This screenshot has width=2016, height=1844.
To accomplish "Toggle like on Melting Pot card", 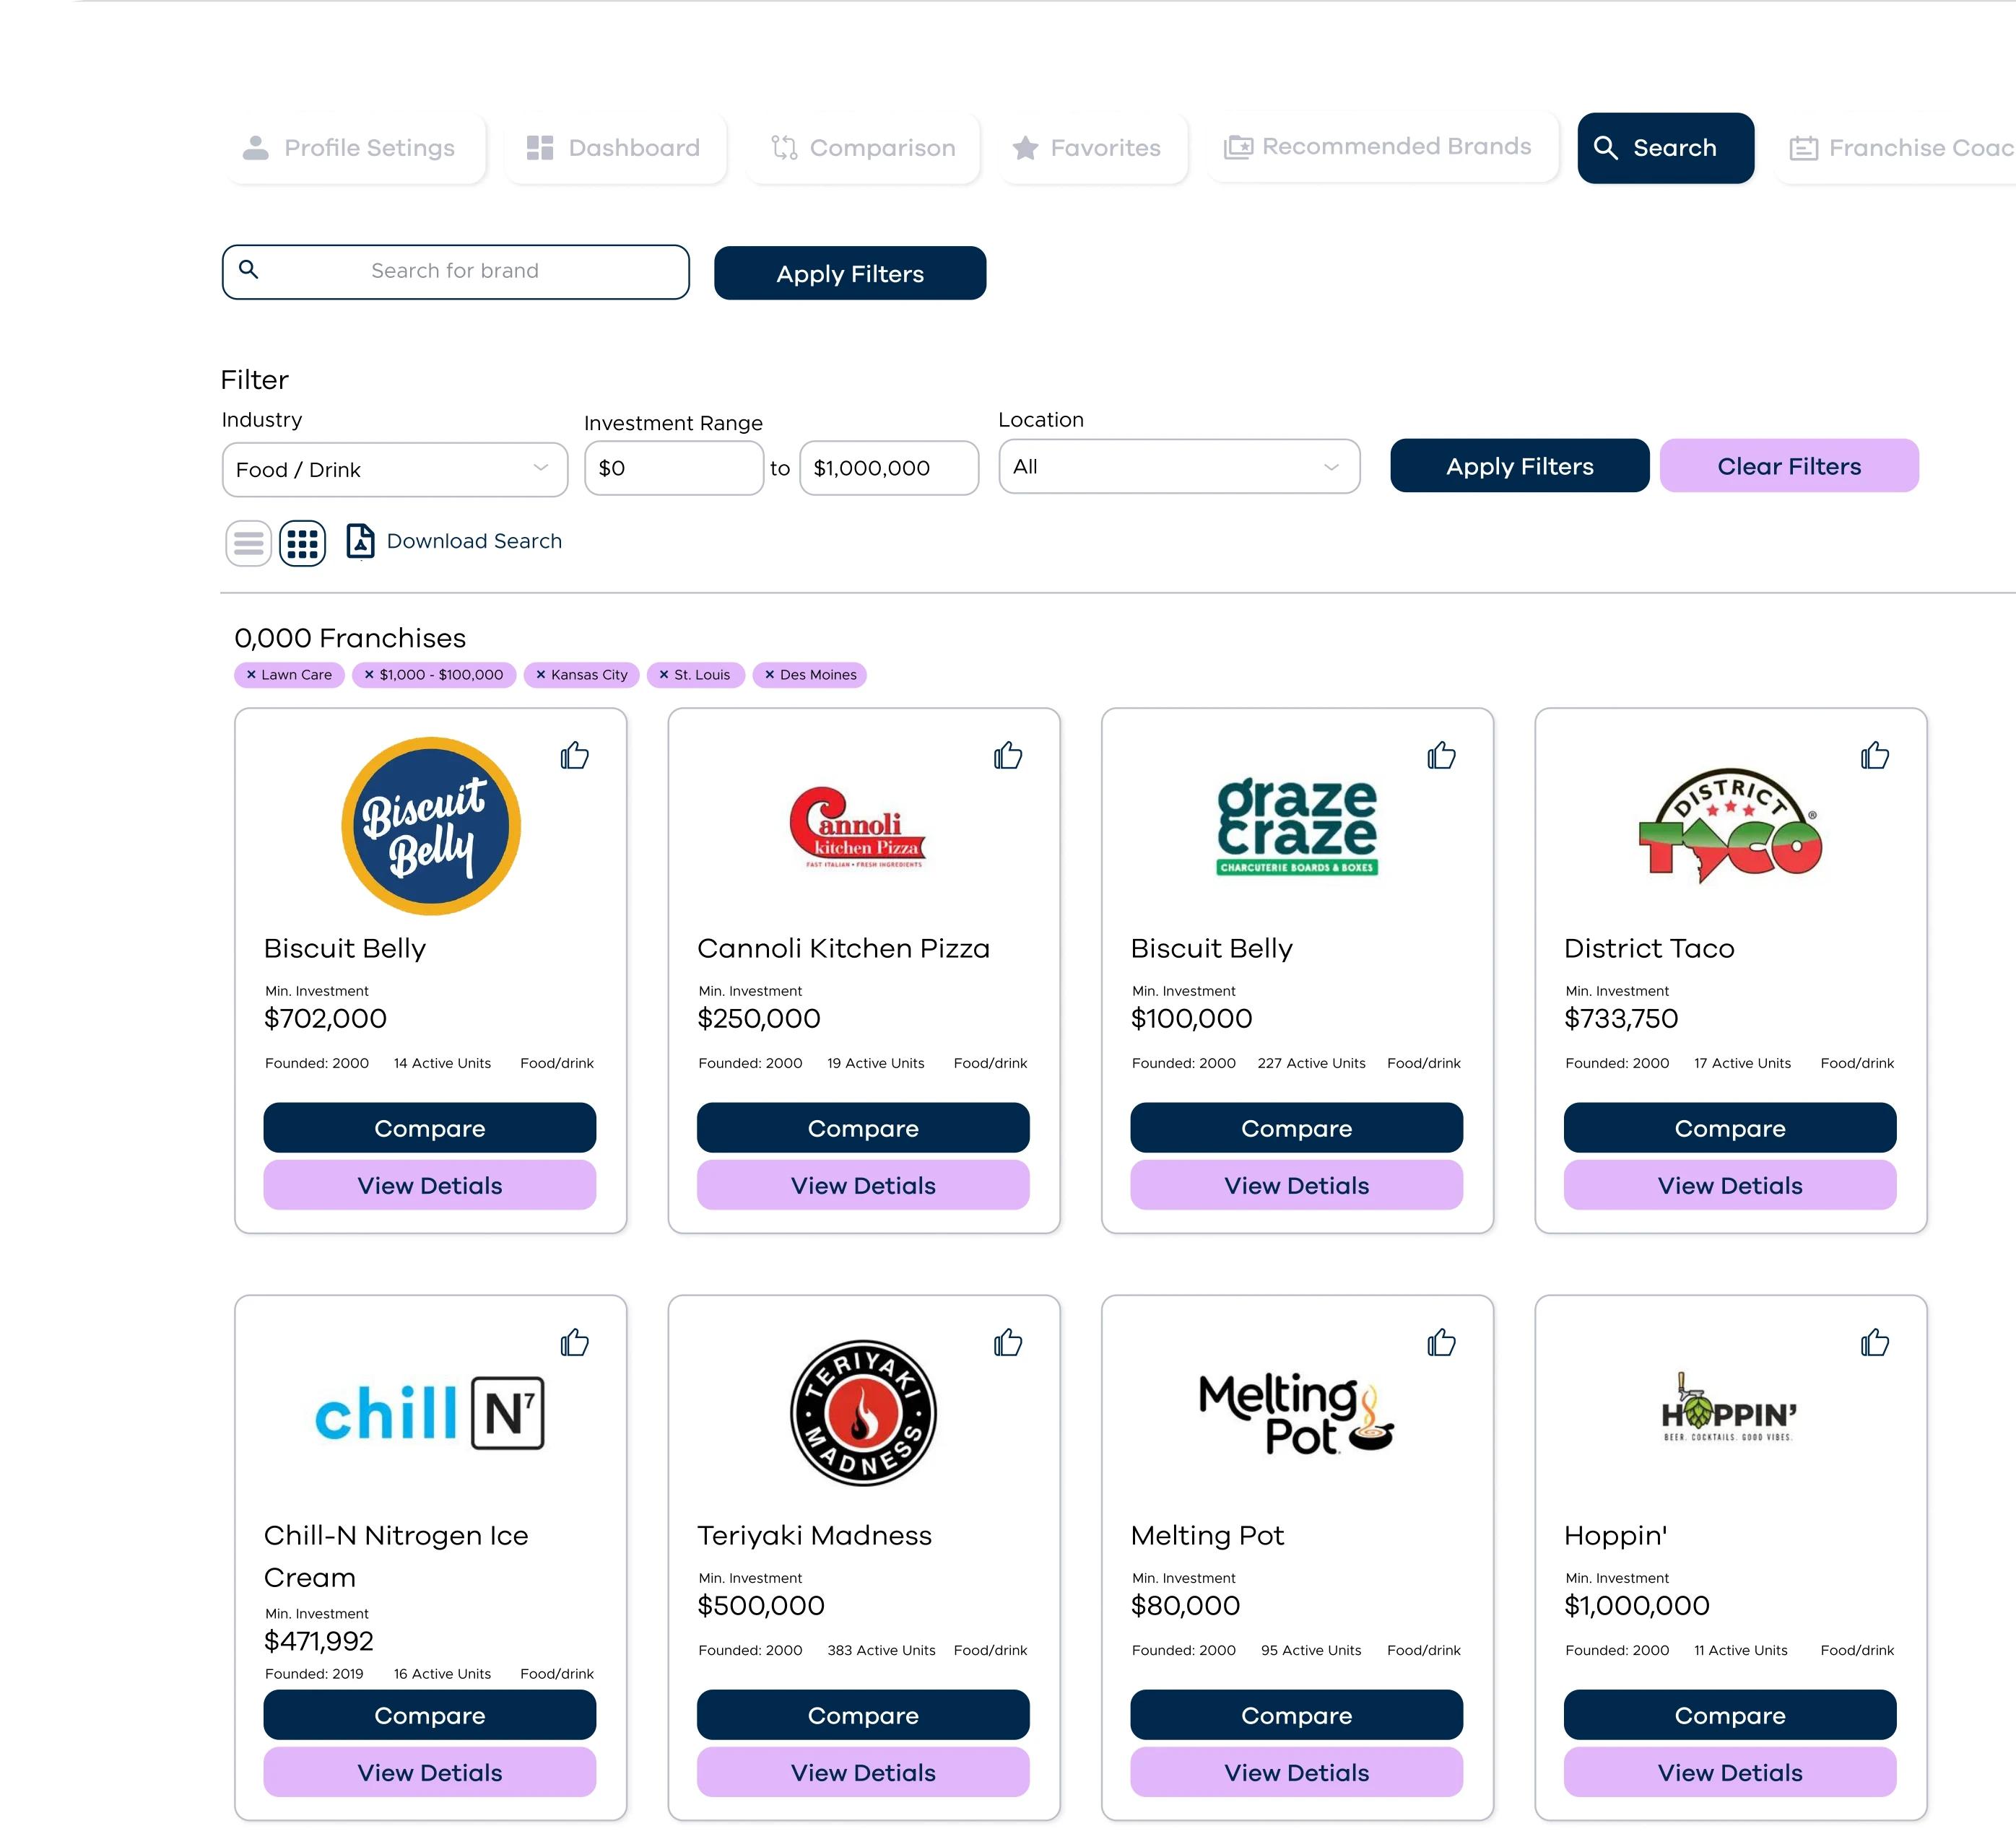I will pos(1441,1342).
